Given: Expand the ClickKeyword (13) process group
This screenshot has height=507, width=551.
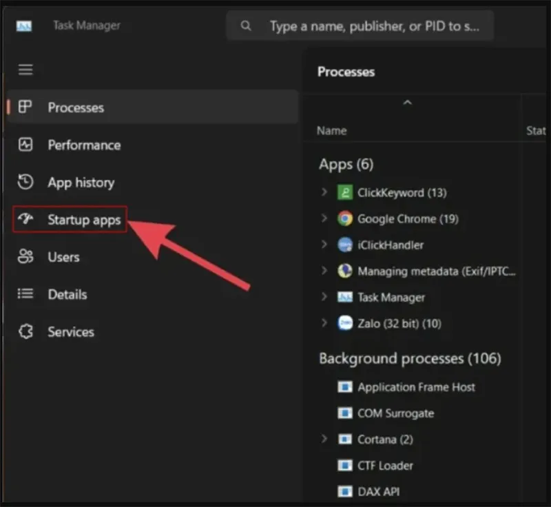Looking at the screenshot, I should [324, 192].
